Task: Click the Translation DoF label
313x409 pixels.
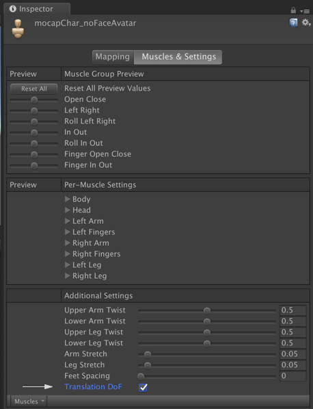Action: pyautogui.click(x=93, y=386)
